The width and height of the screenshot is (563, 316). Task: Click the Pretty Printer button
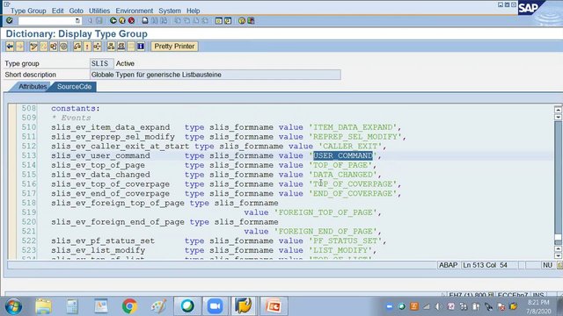click(174, 47)
